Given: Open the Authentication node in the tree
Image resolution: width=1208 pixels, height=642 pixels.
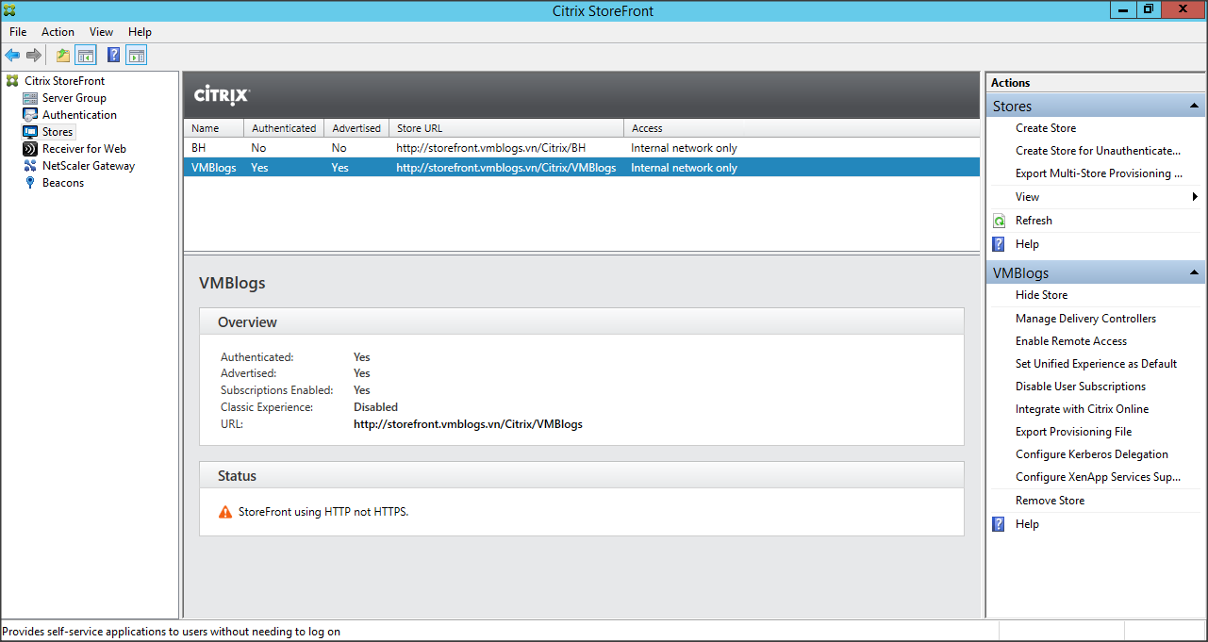Looking at the screenshot, I should [x=79, y=115].
